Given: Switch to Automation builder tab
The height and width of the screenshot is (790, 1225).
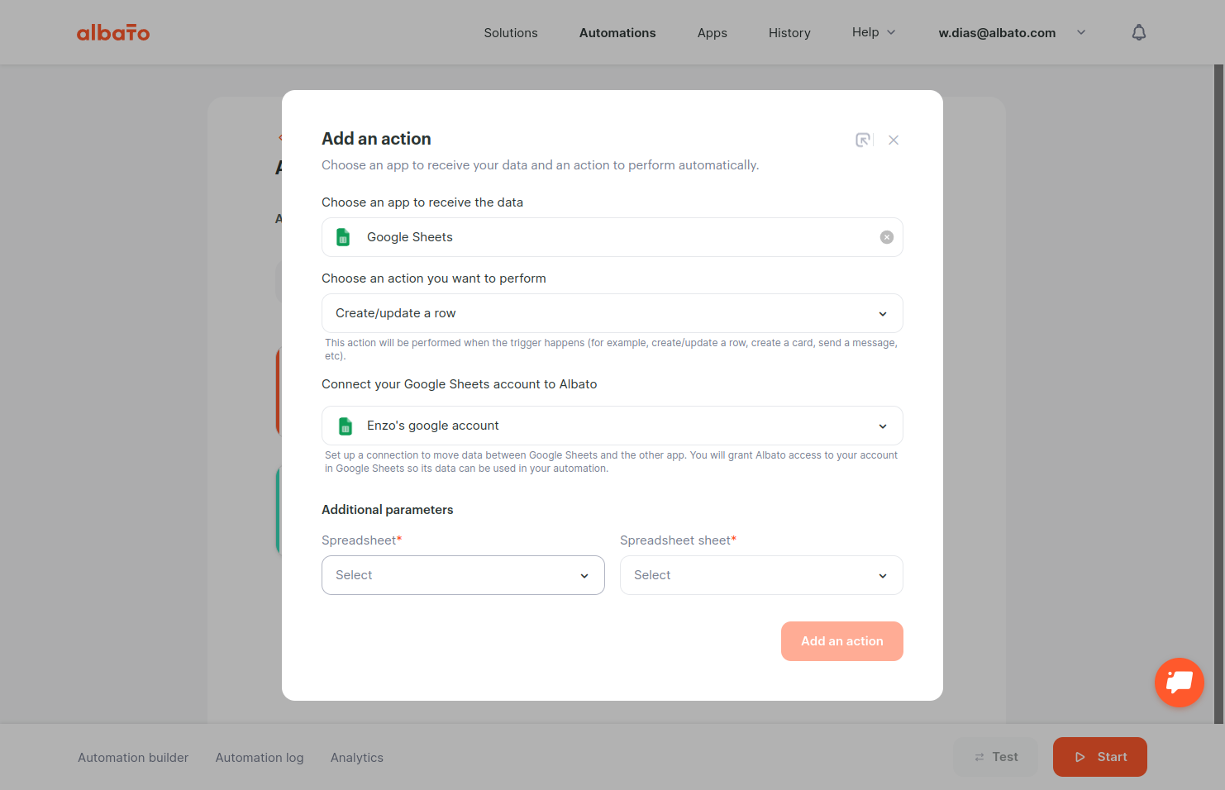Looking at the screenshot, I should point(133,758).
